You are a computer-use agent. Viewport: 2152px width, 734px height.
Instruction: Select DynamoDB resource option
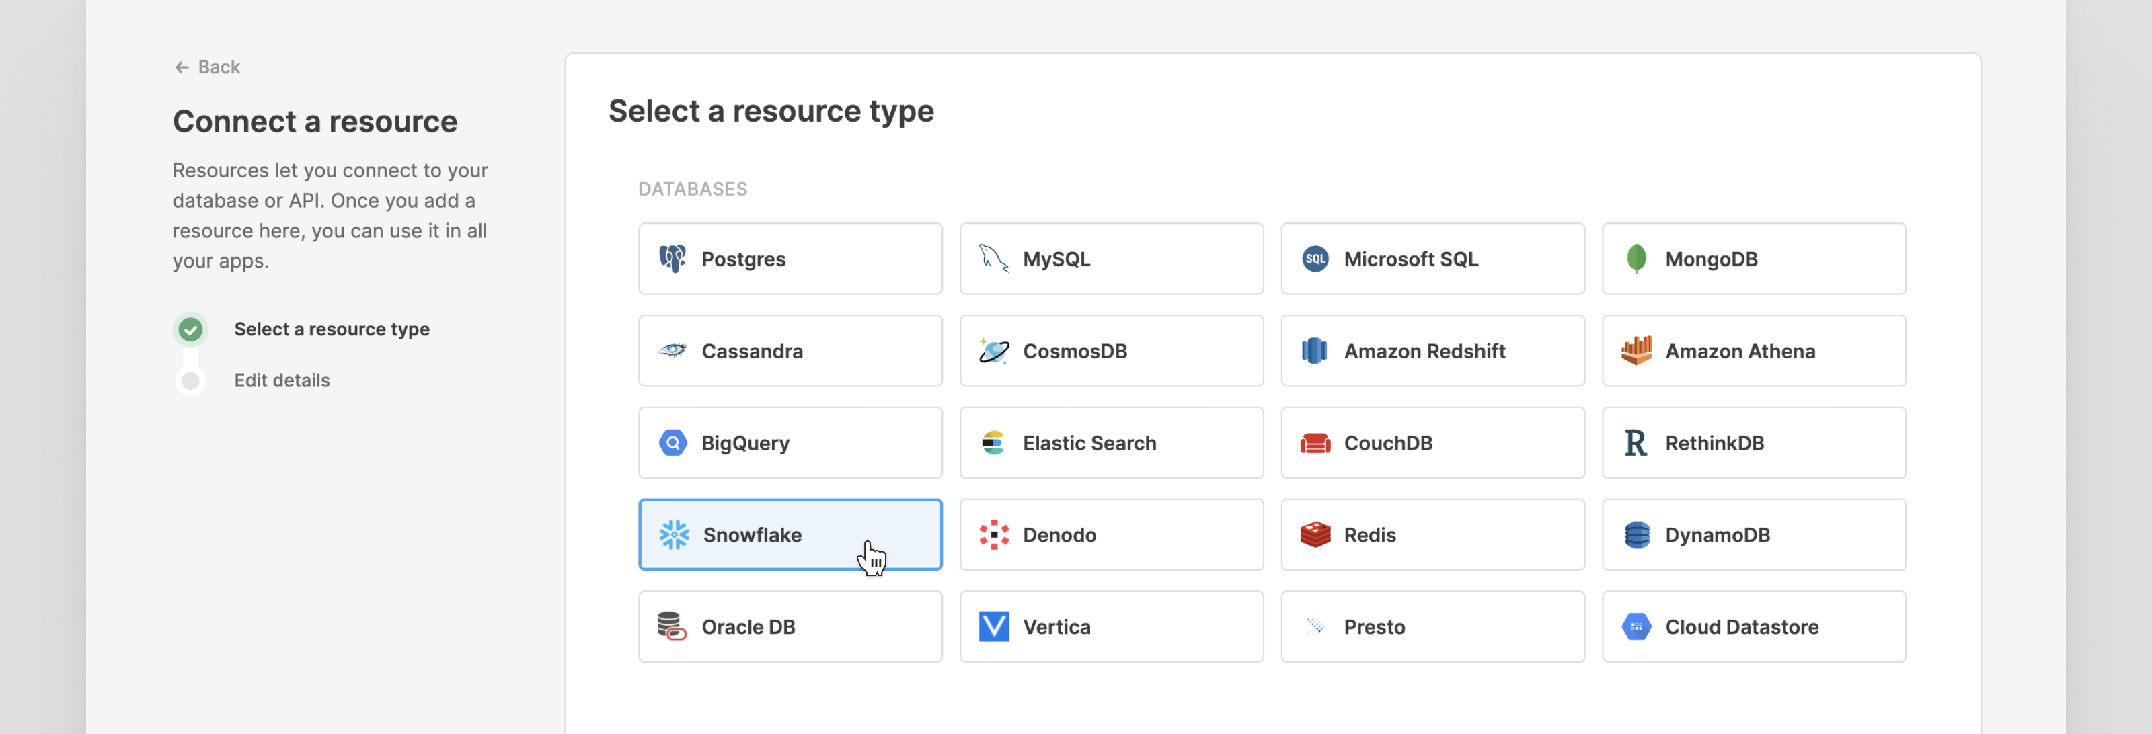[1753, 534]
